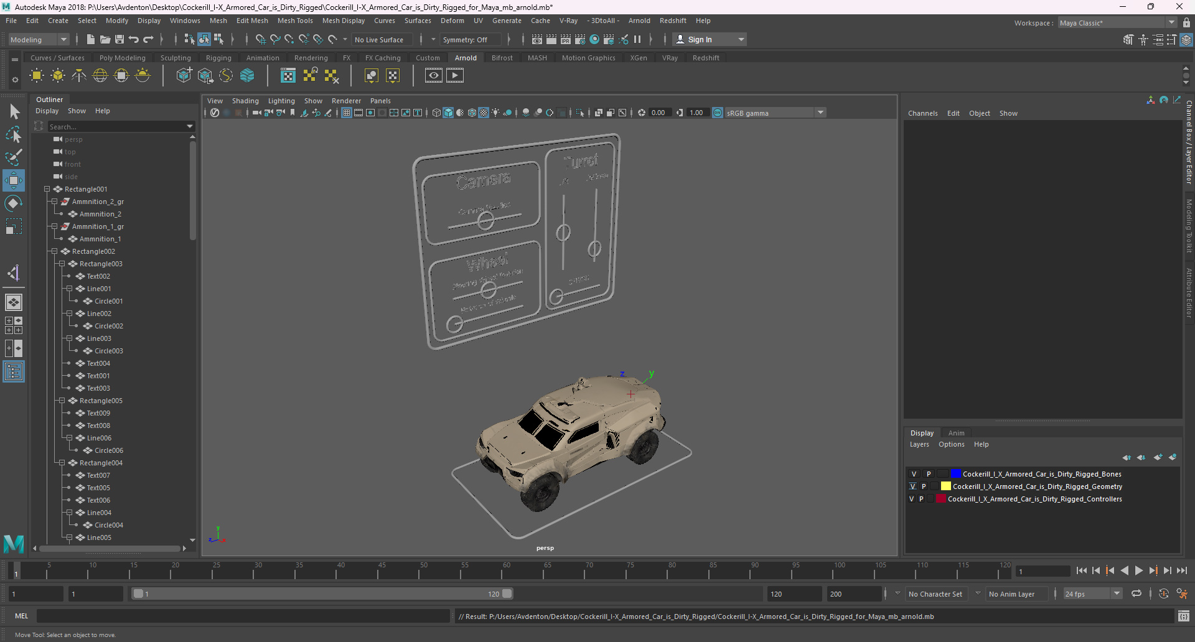Viewport: 1195px width, 642px height.
Task: Click Symmetry: Off button
Action: pos(470,39)
